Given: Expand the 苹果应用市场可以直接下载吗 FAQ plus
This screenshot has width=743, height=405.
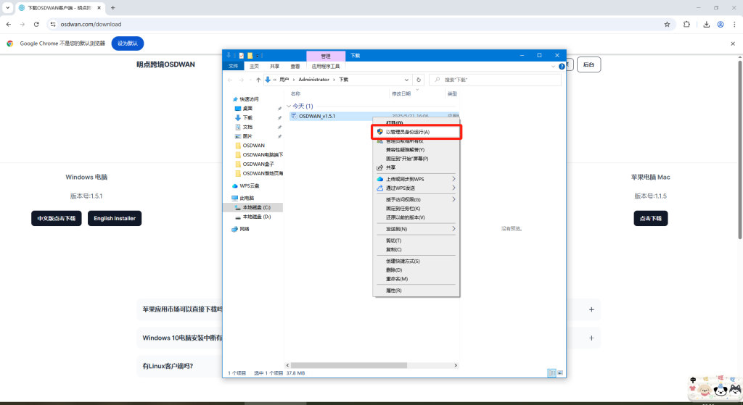Looking at the screenshot, I should pyautogui.click(x=591, y=309).
